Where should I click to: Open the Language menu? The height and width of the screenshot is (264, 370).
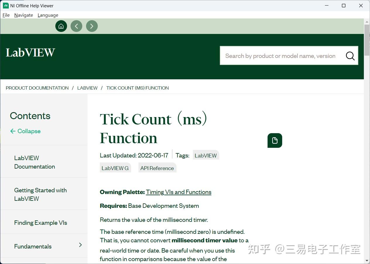[x=48, y=15]
